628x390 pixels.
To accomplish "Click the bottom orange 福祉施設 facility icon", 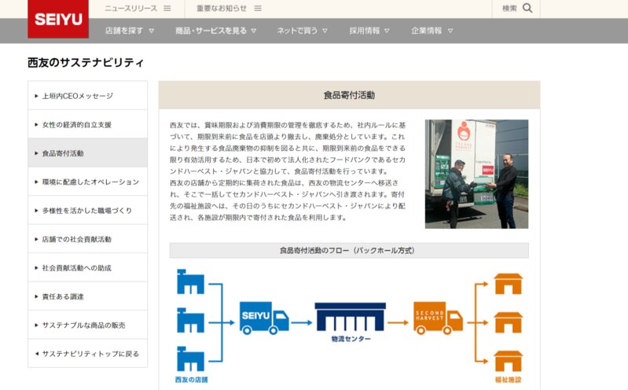I will tap(509, 361).
